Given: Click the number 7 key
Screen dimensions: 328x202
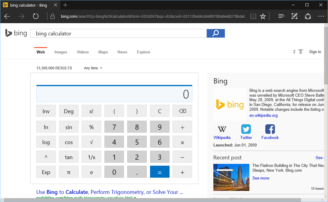Looking at the screenshot, I should [x=114, y=127].
